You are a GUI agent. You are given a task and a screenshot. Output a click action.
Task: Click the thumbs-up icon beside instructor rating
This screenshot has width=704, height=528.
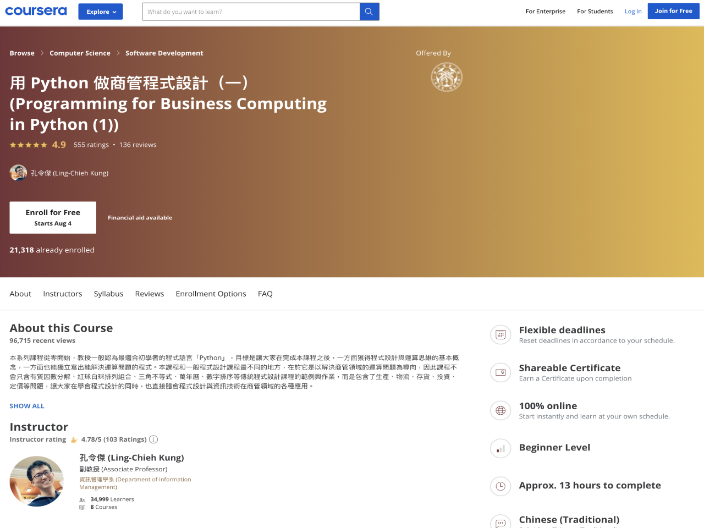click(74, 440)
